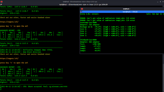
Task: Click the ragerx.lol URL below the New block detected line
Action: (9, 59)
